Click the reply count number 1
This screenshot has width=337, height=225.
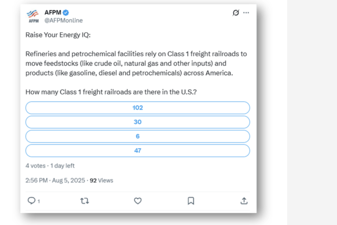39,201
